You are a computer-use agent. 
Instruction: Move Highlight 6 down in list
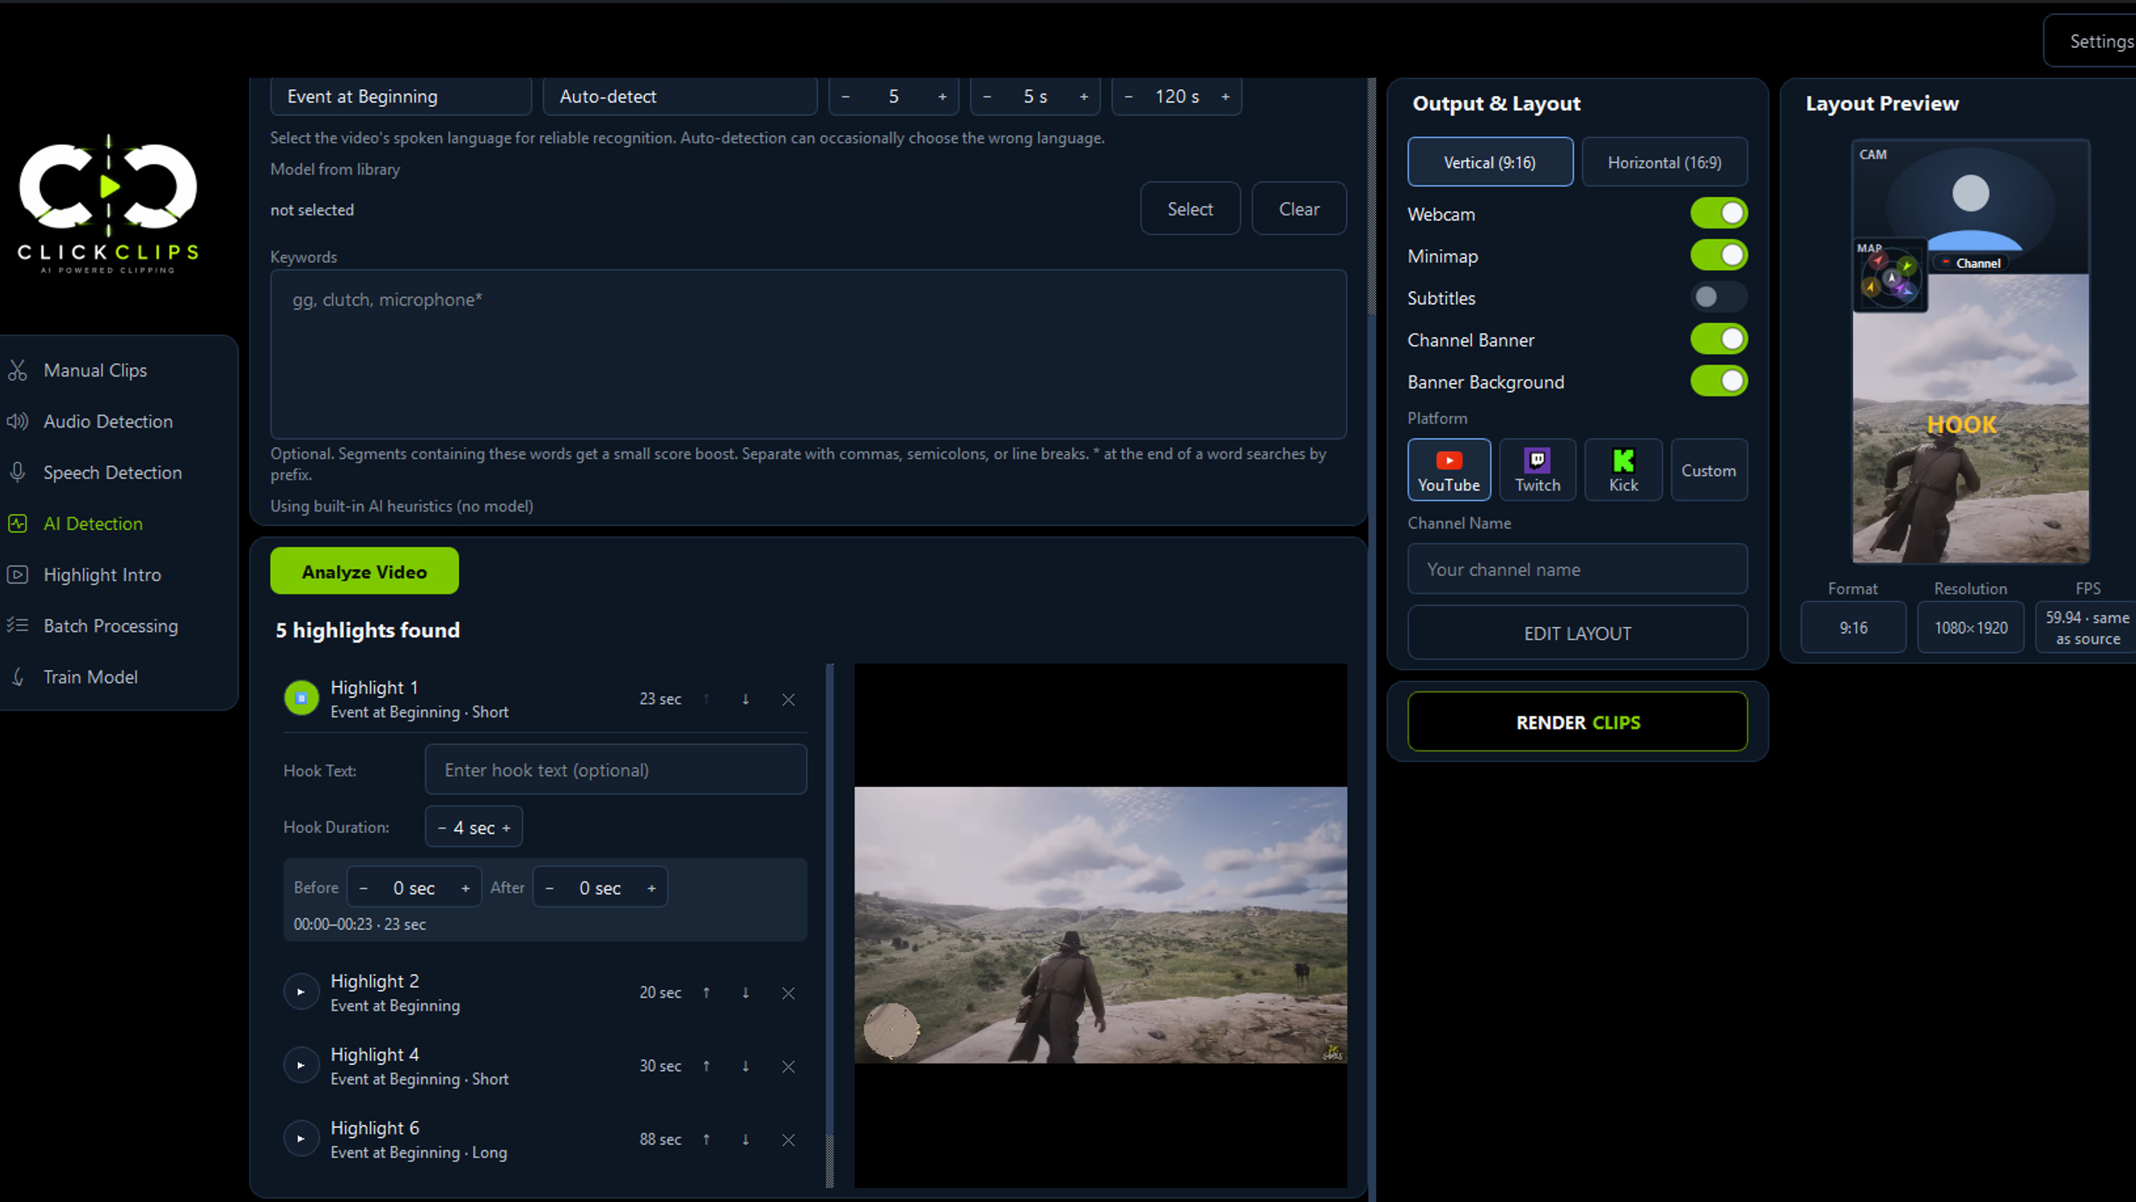click(x=746, y=1139)
